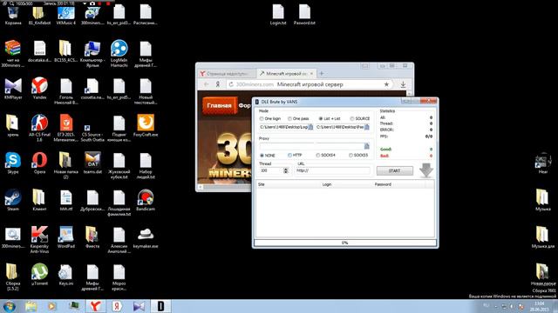
Task: Click the START button
Action: [395, 170]
